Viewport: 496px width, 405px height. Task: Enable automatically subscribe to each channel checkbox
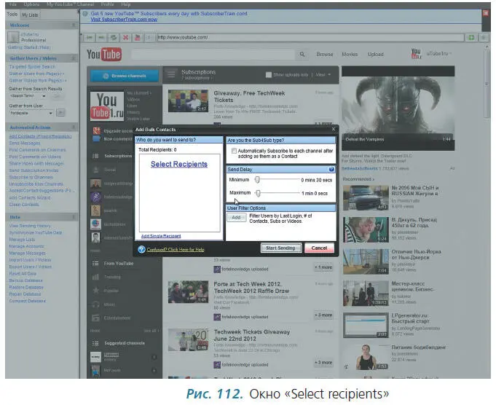234,151
